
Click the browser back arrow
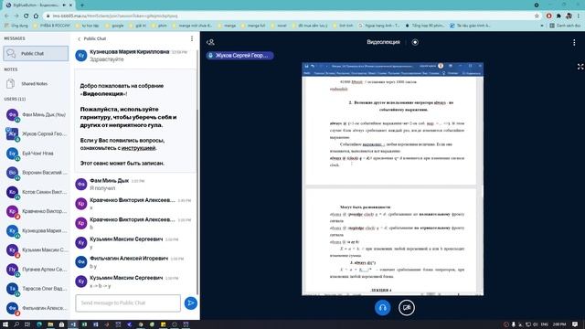coord(6,16)
